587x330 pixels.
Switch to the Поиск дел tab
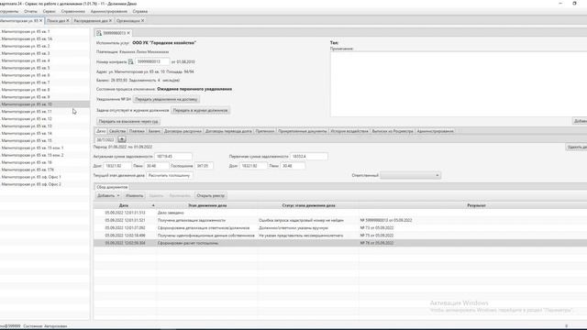56,20
